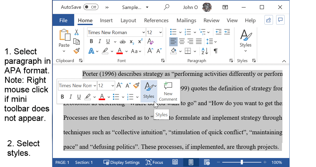316x167 pixels.
Task: Toggle Show/Hide paragraph marks
Action: pyautogui.click(x=215, y=51)
